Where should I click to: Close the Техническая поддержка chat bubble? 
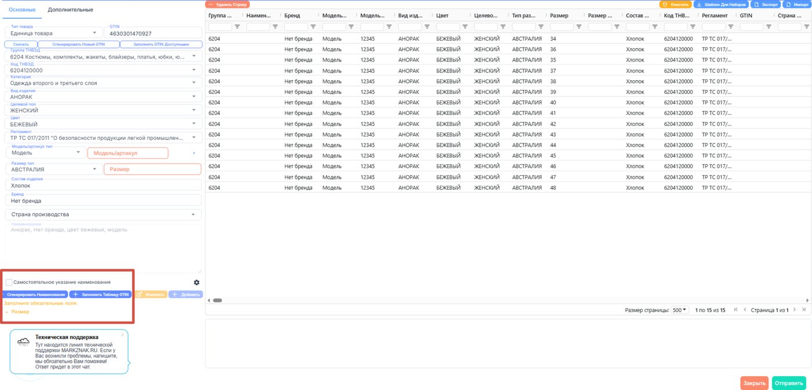point(122,335)
